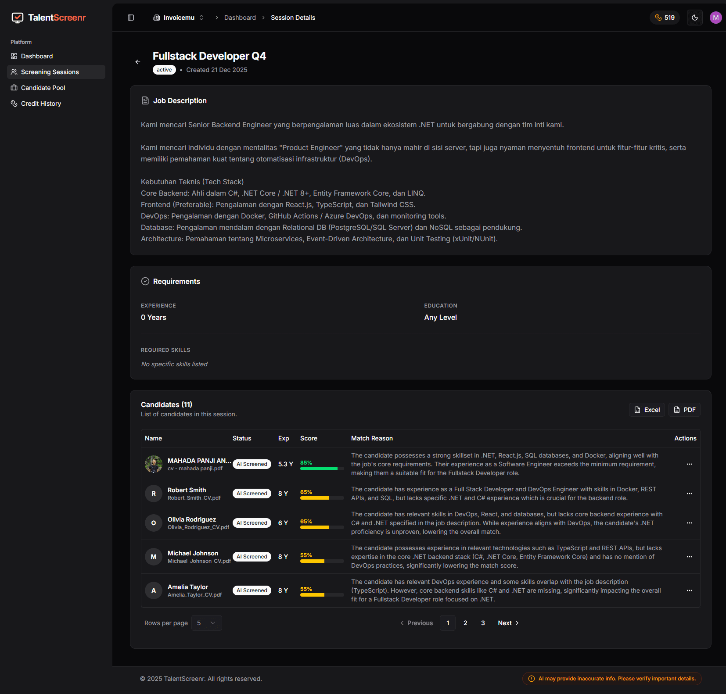Open the rows per page dropdown
726x694 pixels.
[x=206, y=622]
